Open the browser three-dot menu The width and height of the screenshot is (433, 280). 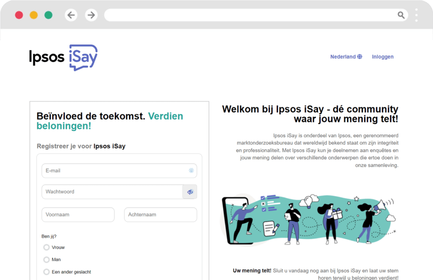[416, 15]
